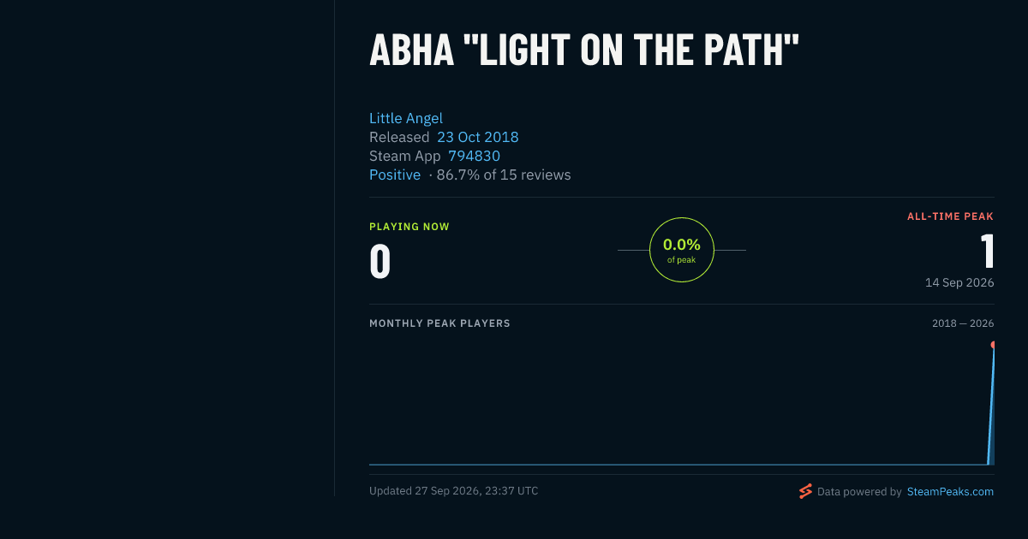
Task: Open the Little Angel developer link
Action: (x=406, y=118)
